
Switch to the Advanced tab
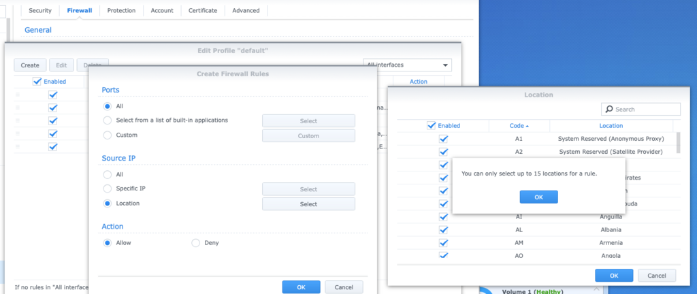coord(246,10)
